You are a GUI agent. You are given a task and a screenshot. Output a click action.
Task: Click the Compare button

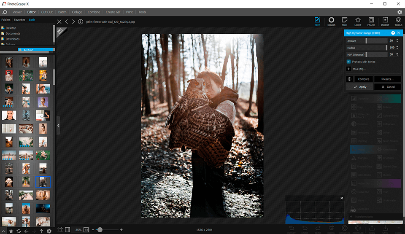(x=363, y=79)
